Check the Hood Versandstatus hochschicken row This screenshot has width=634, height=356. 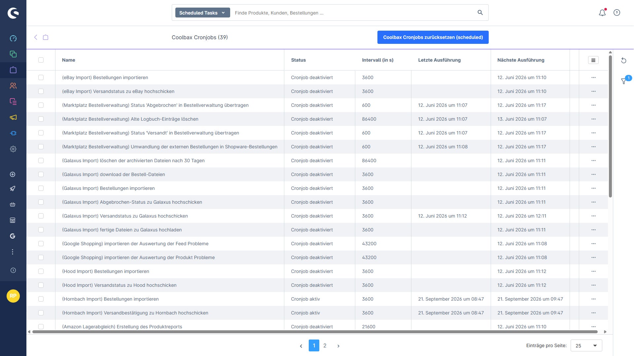point(41,285)
